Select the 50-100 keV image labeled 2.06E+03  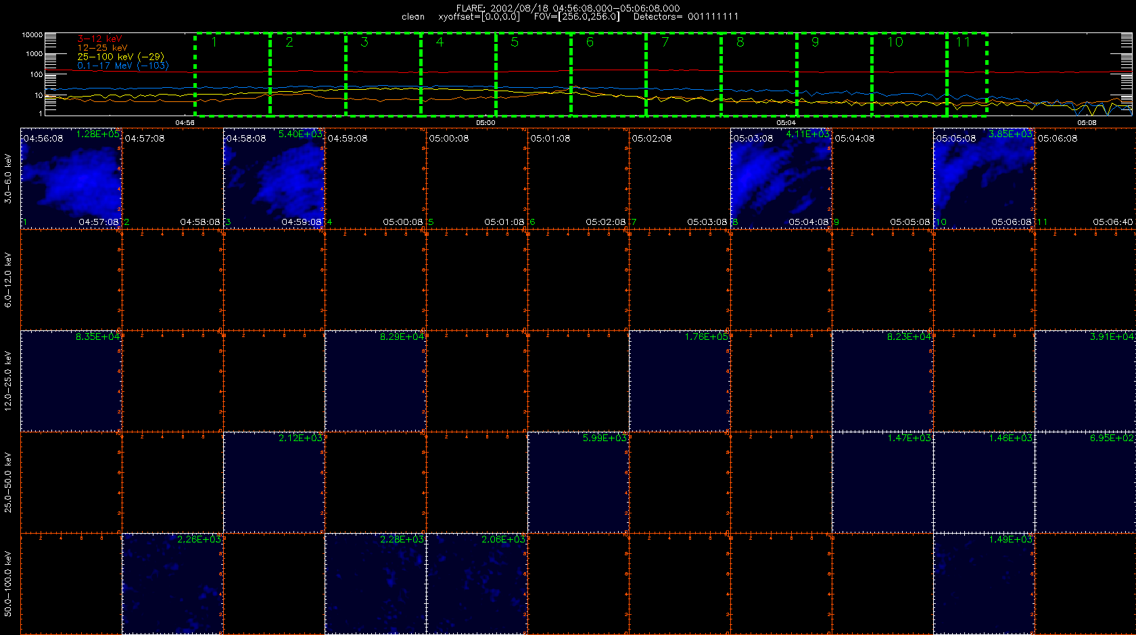[x=477, y=584]
